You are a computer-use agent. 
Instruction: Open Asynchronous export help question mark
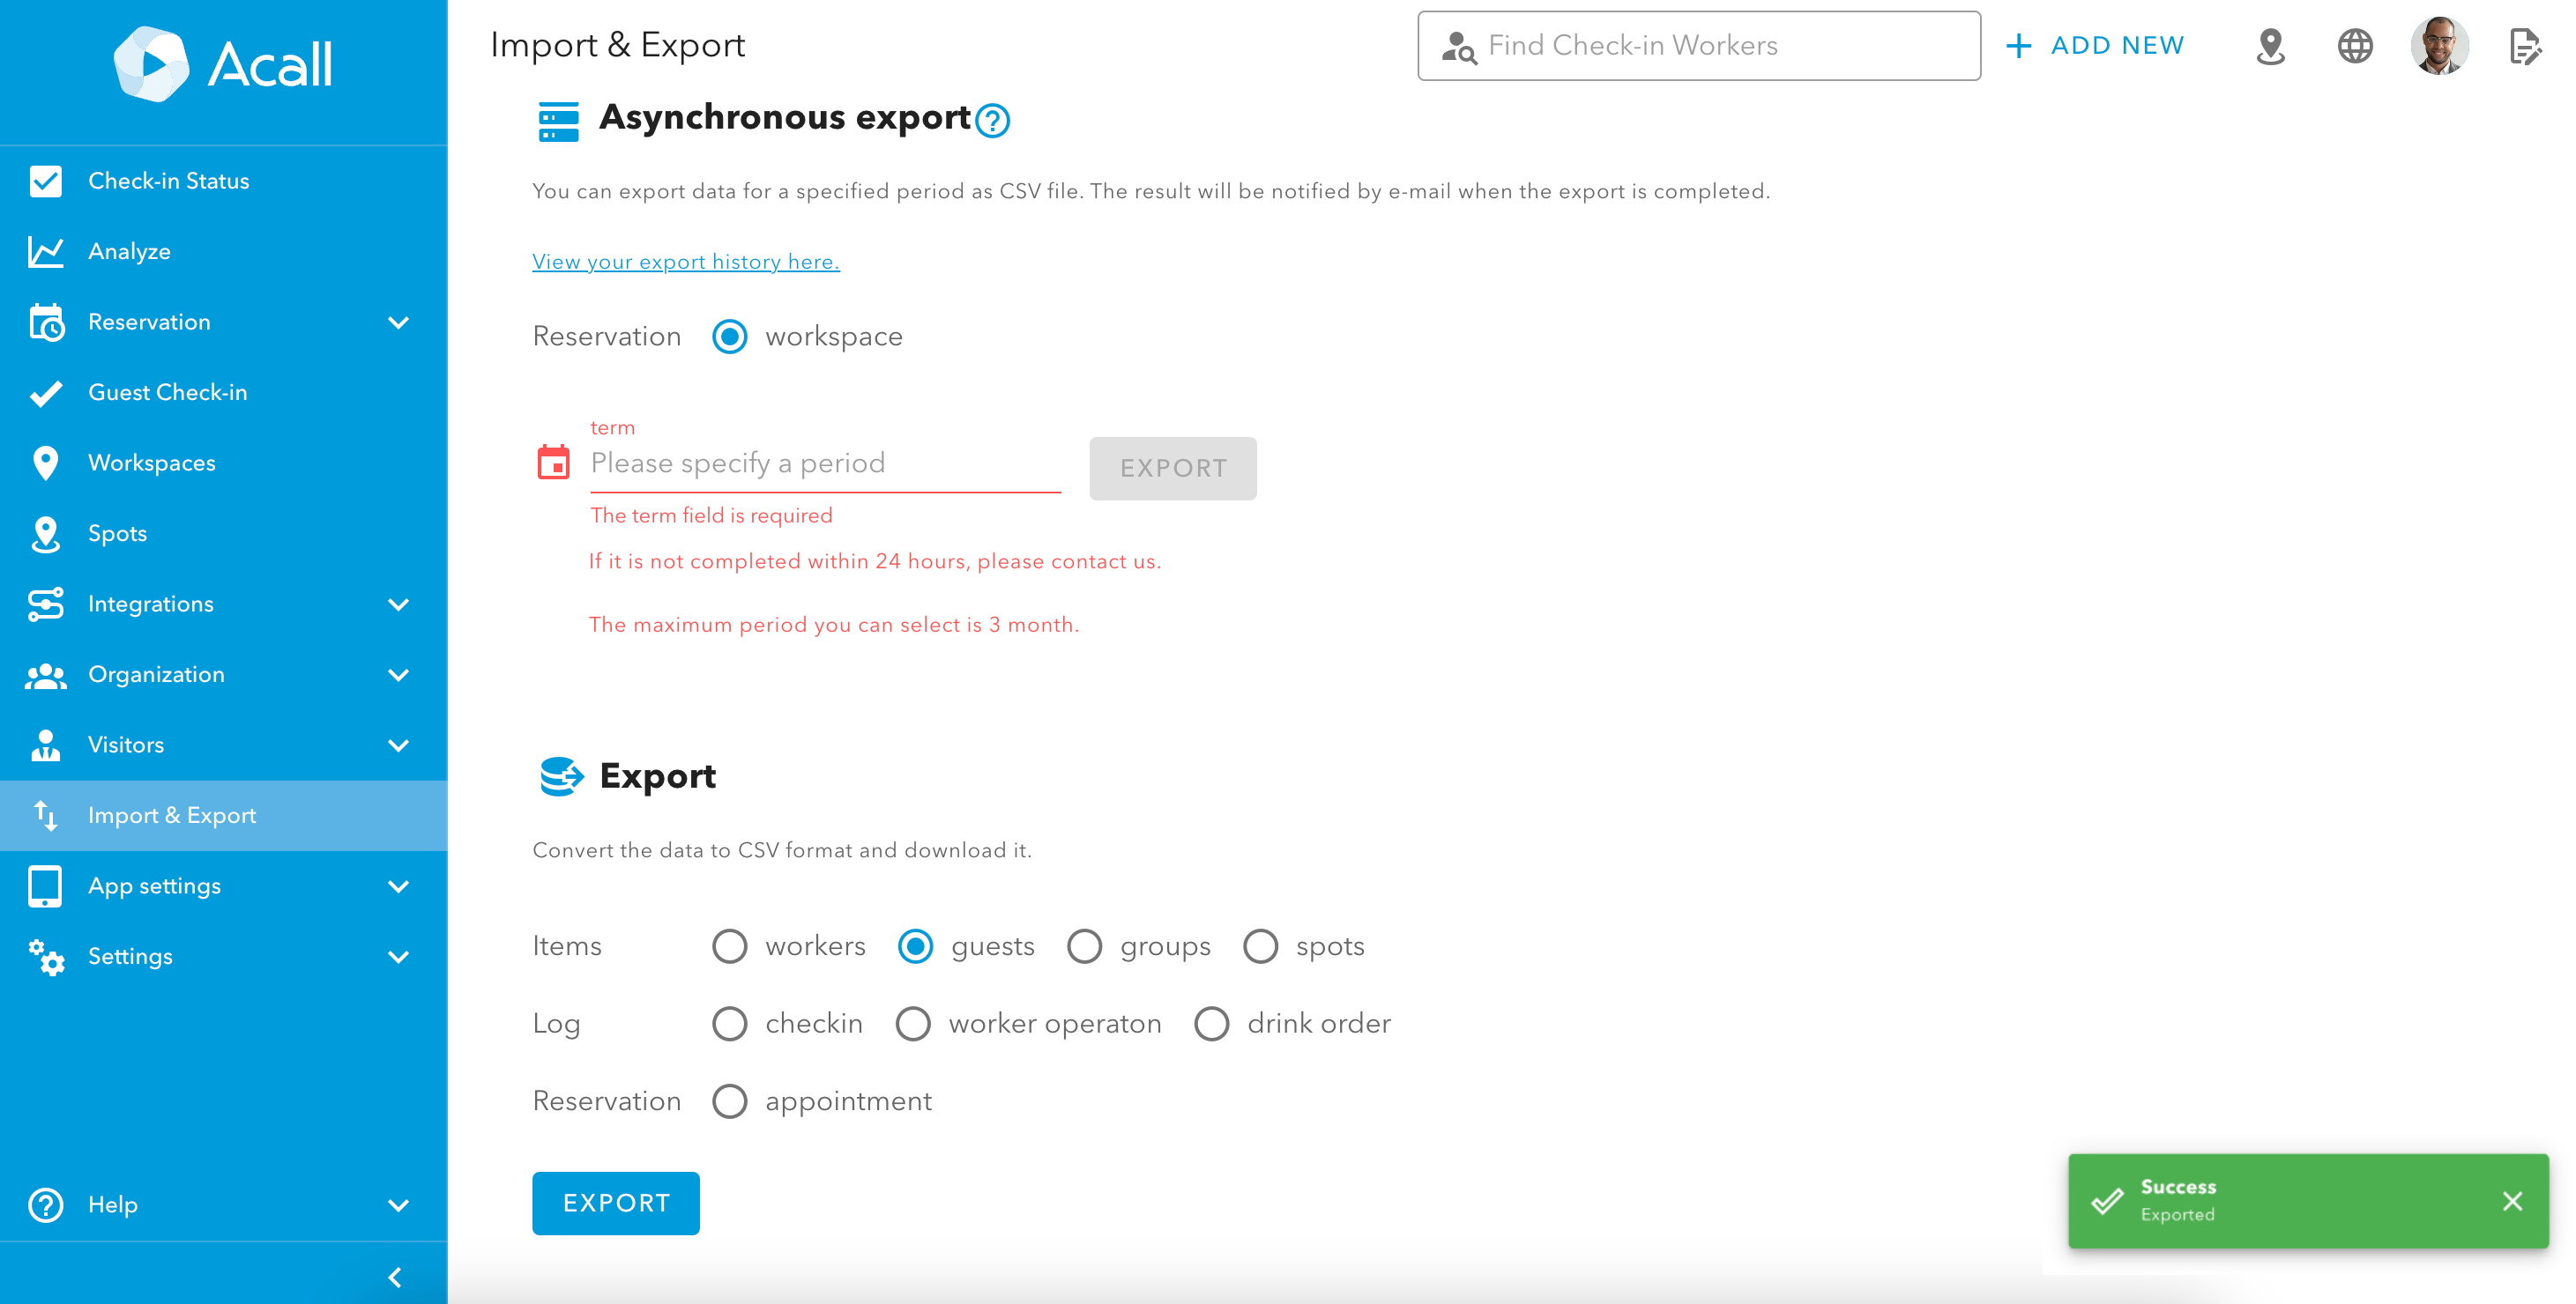[993, 121]
